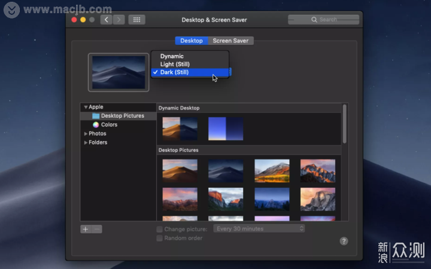This screenshot has height=269, width=431.
Task: Switch to the Screen Saver tab
Action: pyautogui.click(x=230, y=41)
